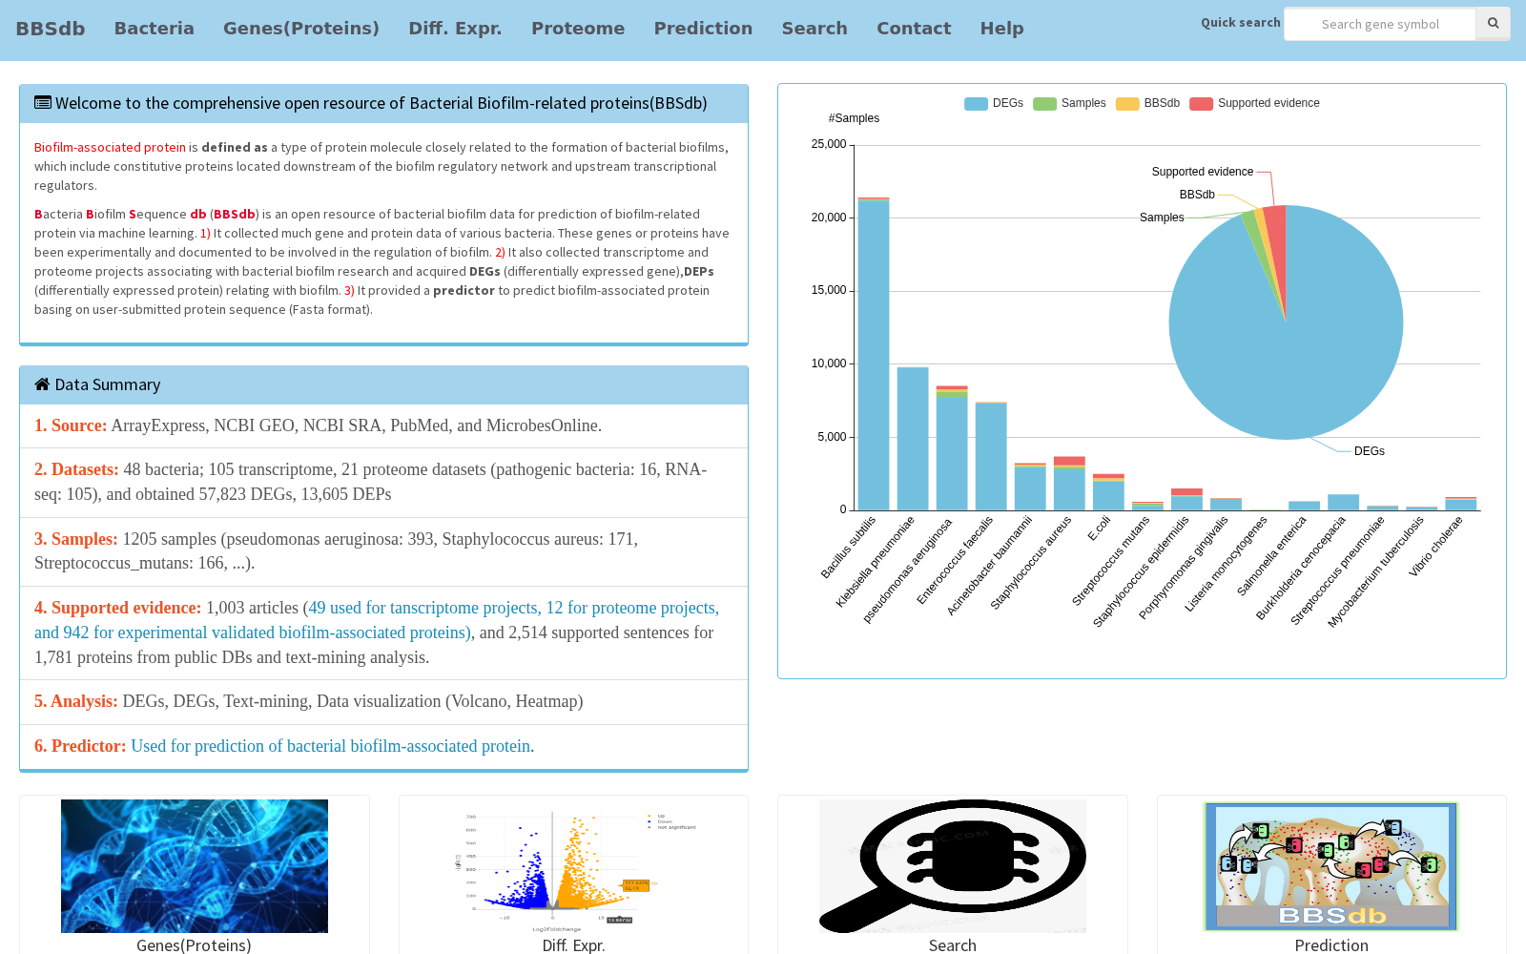This screenshot has height=954, width=1526.
Task: Click the '#Samples' y-axis title
Action: pyautogui.click(x=854, y=118)
